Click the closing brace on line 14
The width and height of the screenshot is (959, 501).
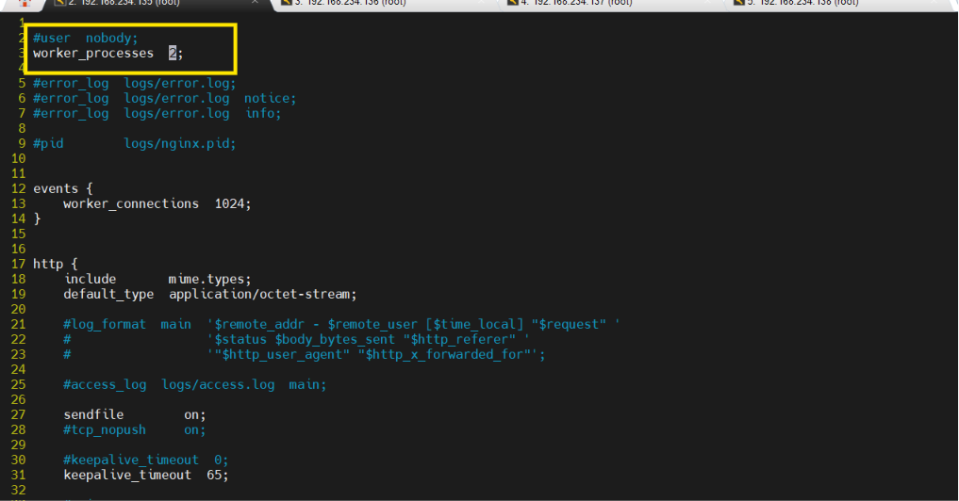click(x=37, y=218)
